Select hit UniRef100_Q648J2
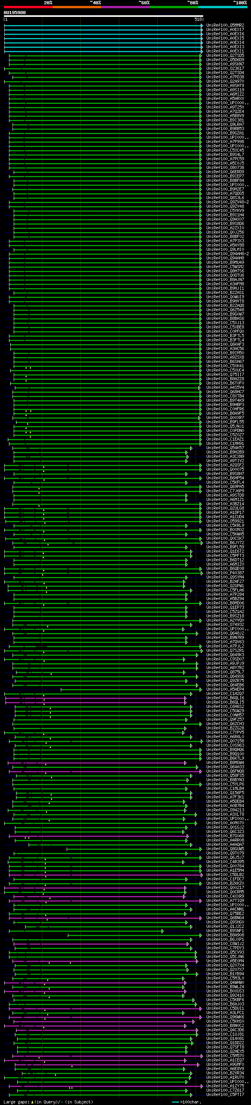 coord(225,633)
